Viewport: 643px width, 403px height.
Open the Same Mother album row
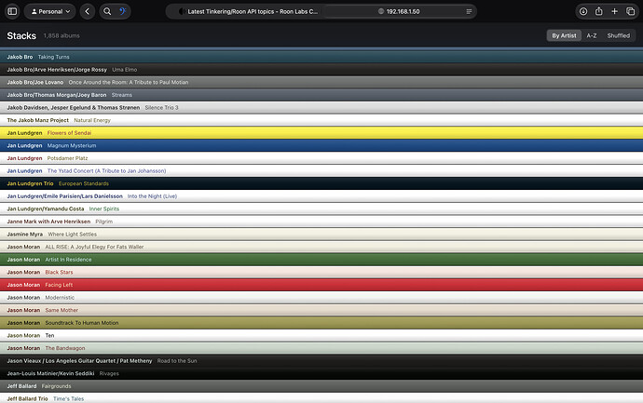[321, 311]
